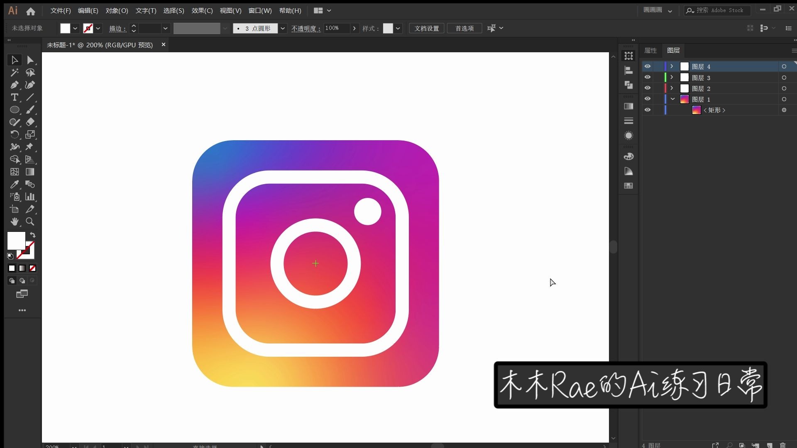Select the Width/Warp tool
The image size is (797, 448).
[x=15, y=147]
